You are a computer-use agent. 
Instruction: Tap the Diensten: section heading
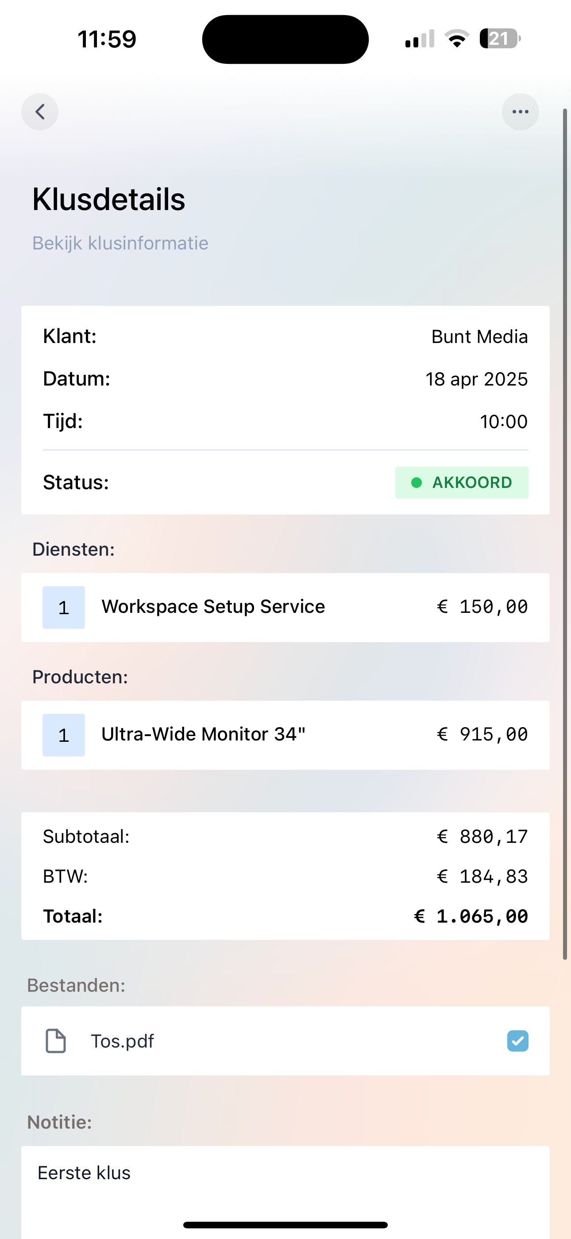tap(73, 549)
